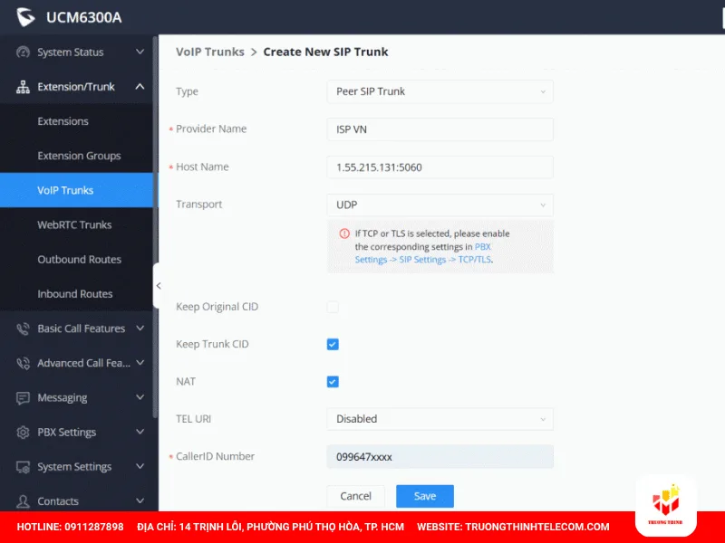Click the UCM6300A title text
The image size is (725, 543).
(83, 17)
